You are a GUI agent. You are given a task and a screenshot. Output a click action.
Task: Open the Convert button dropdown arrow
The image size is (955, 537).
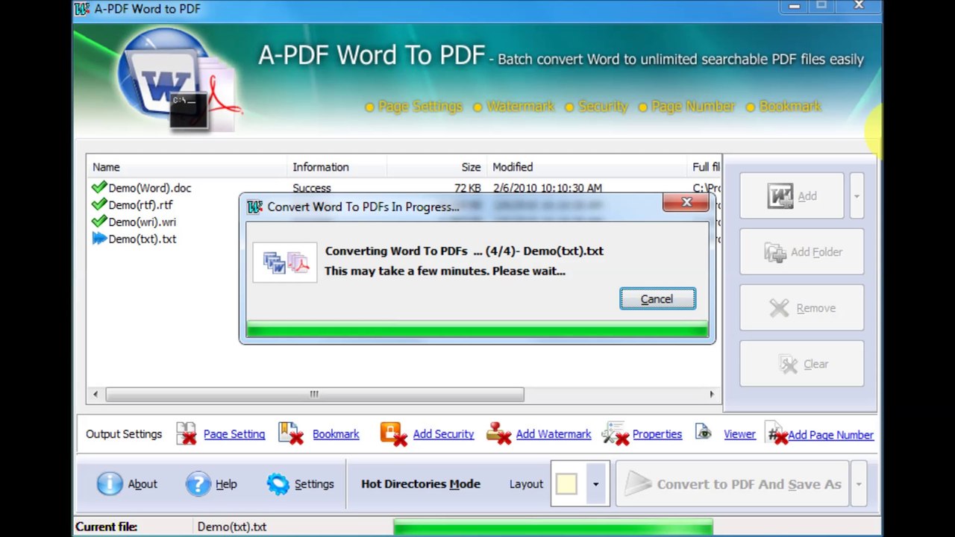click(858, 484)
